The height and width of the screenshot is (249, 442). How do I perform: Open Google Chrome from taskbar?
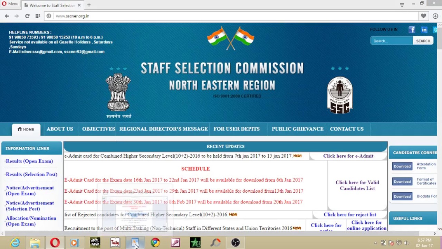point(155,243)
